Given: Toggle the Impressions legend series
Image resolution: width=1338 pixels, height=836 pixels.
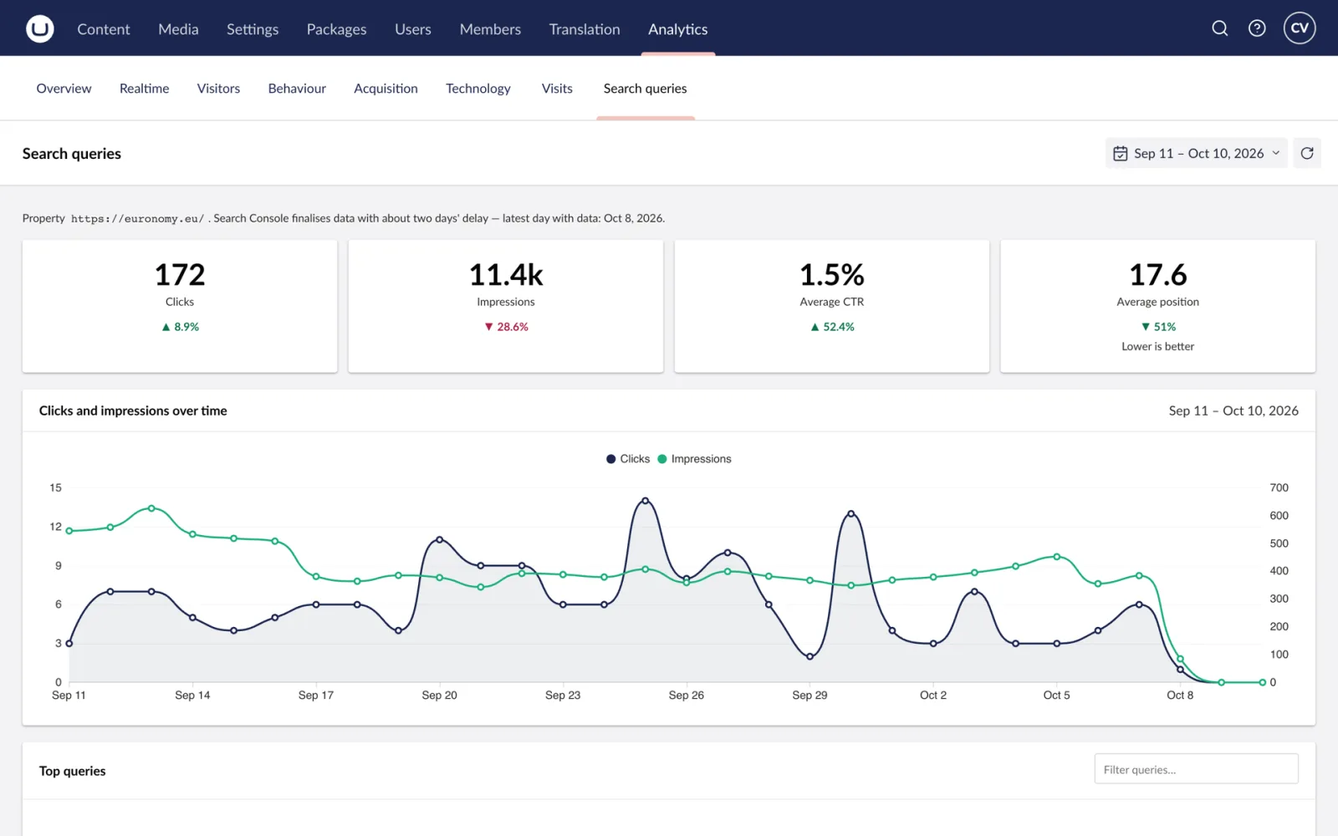Looking at the screenshot, I should coord(694,459).
